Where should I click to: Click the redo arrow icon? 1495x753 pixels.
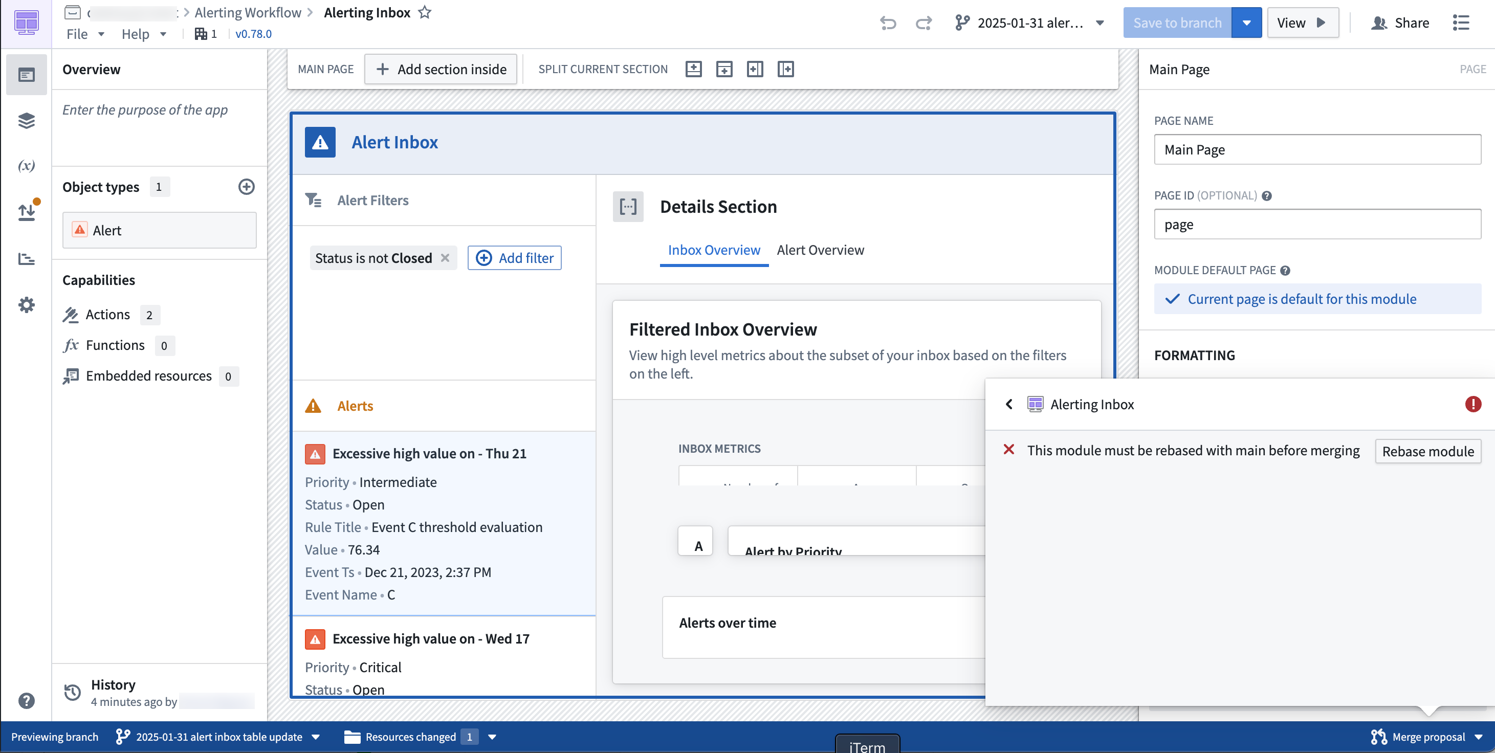point(924,23)
